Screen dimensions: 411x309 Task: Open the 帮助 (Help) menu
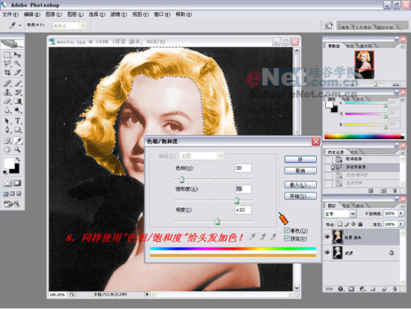pyautogui.click(x=184, y=14)
